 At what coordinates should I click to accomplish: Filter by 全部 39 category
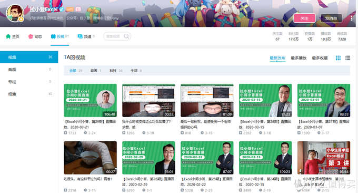click(x=76, y=71)
